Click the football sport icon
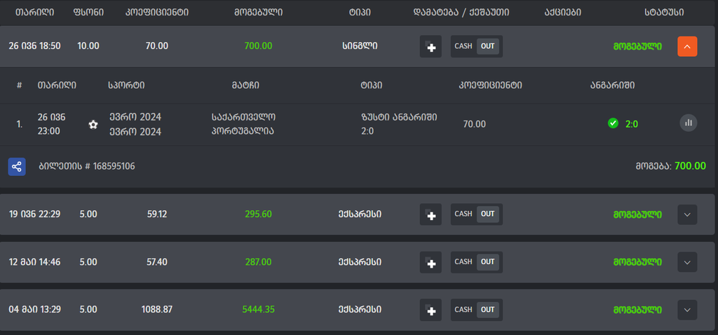Screen dimensions: 718x335 pos(93,124)
